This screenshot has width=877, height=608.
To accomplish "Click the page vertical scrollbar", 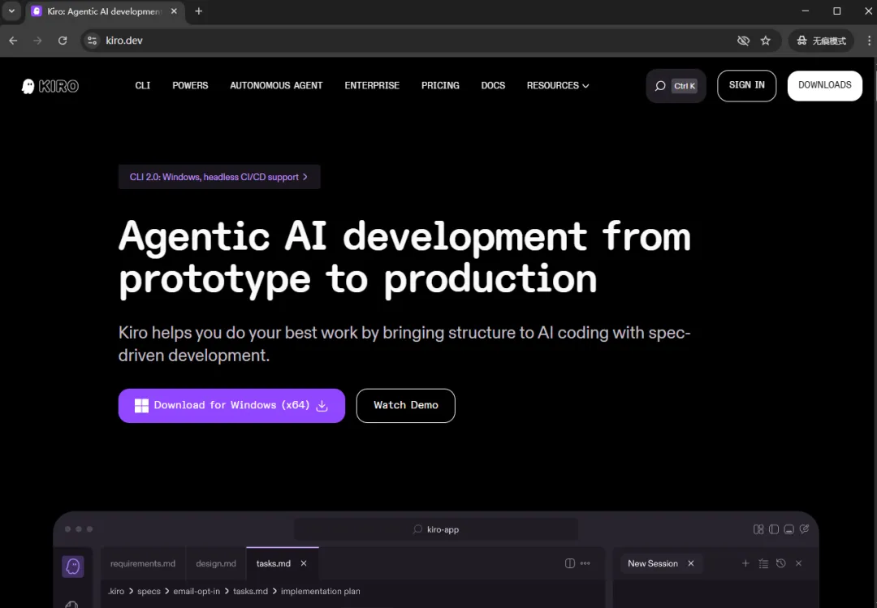I will pos(875,84).
